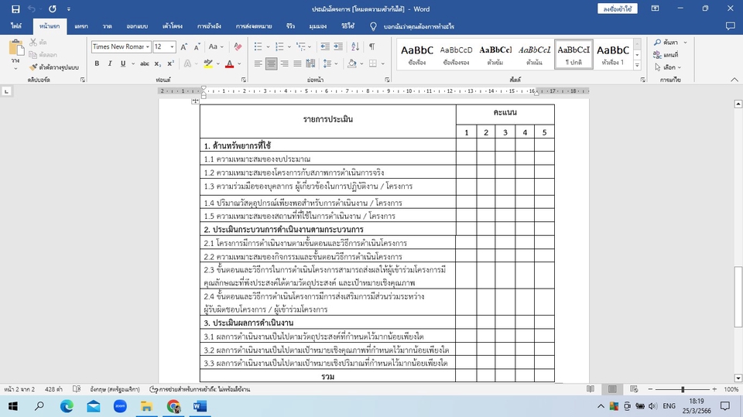743x417 pixels.
Task: Apply red font color swatch
Action: click(x=229, y=63)
